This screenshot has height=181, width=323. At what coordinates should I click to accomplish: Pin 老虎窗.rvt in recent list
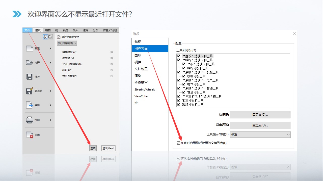pos(112,58)
